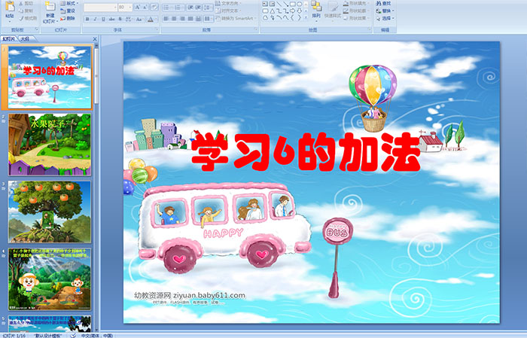Toggle italic formatting
This screenshot has width=527, height=338.
click(95, 19)
